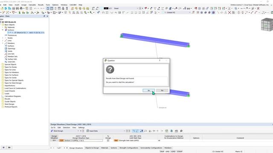The height and width of the screenshot is (153, 273).
Task: Click the black load case color swatch
Action: [x=106, y=8]
